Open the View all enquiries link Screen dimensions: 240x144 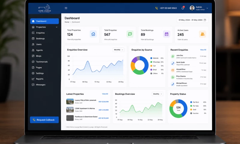[x=110, y=40]
